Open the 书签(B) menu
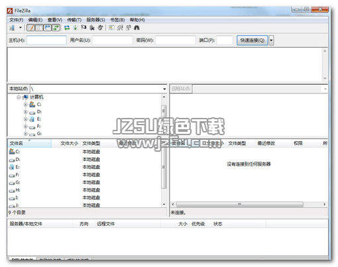The width and height of the screenshot is (338, 267). click(x=117, y=20)
